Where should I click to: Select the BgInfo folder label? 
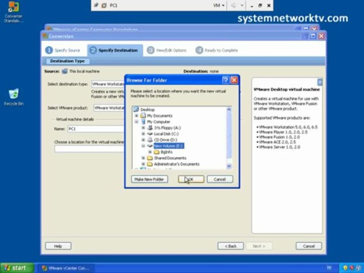click(x=166, y=152)
